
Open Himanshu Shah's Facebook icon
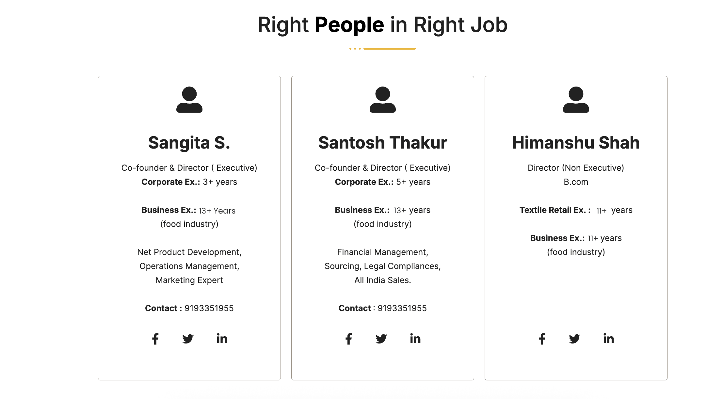[542, 339]
